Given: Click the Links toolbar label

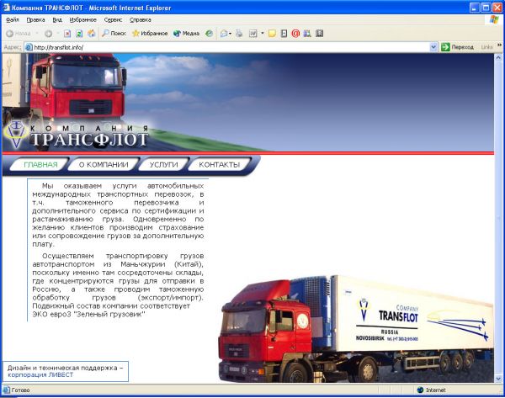Looking at the screenshot, I should point(486,47).
